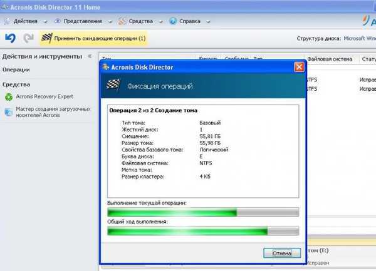Open the Действия menu

tap(26, 21)
